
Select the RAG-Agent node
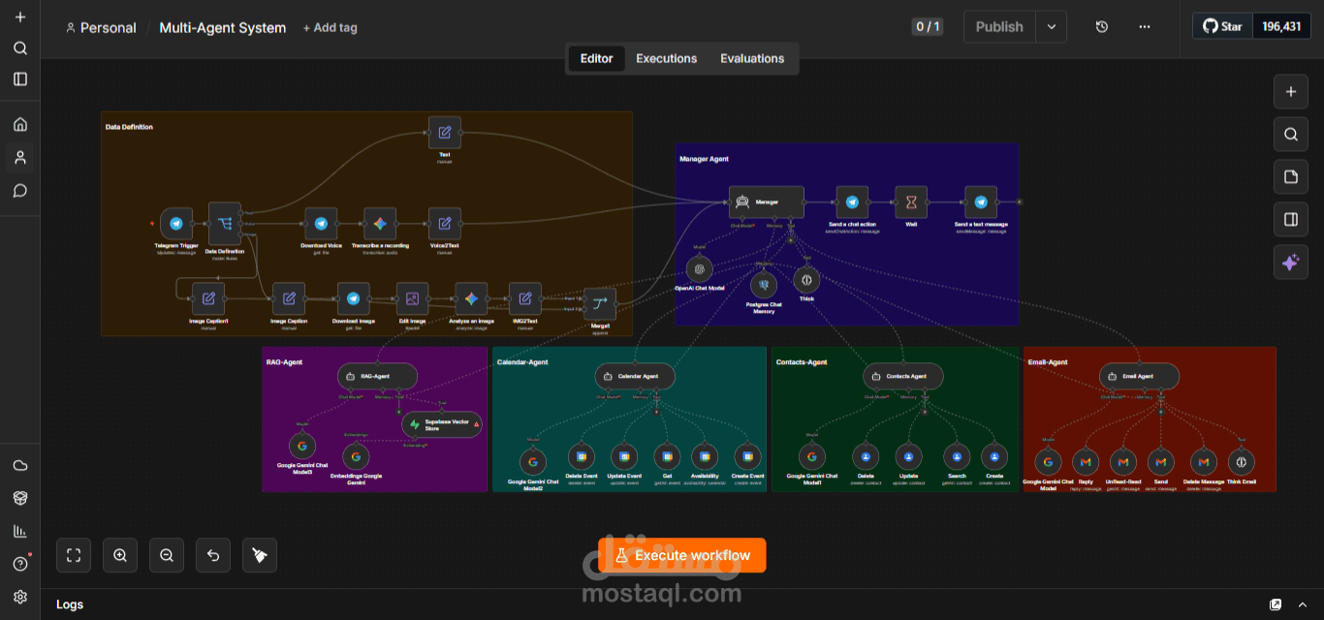click(x=378, y=376)
